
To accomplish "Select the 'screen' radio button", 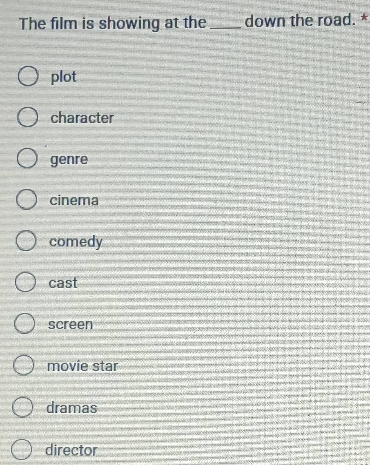I will click(25, 323).
